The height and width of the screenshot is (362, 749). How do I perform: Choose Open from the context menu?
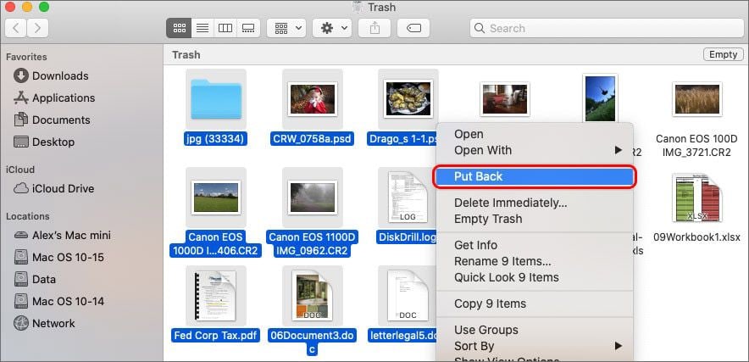pyautogui.click(x=535, y=135)
